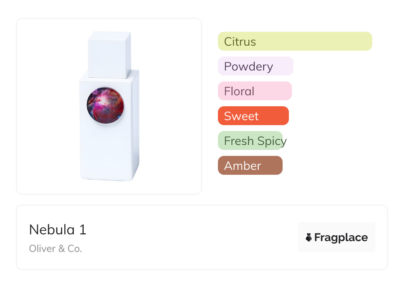
Task: Click the word "Spicy" in accords
Action: point(272,141)
